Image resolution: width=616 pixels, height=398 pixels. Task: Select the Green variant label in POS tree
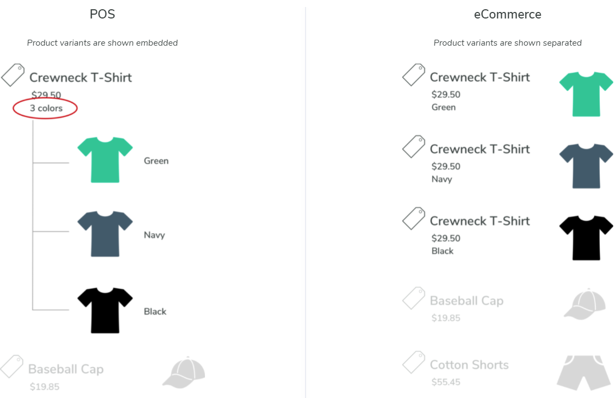[x=156, y=161]
